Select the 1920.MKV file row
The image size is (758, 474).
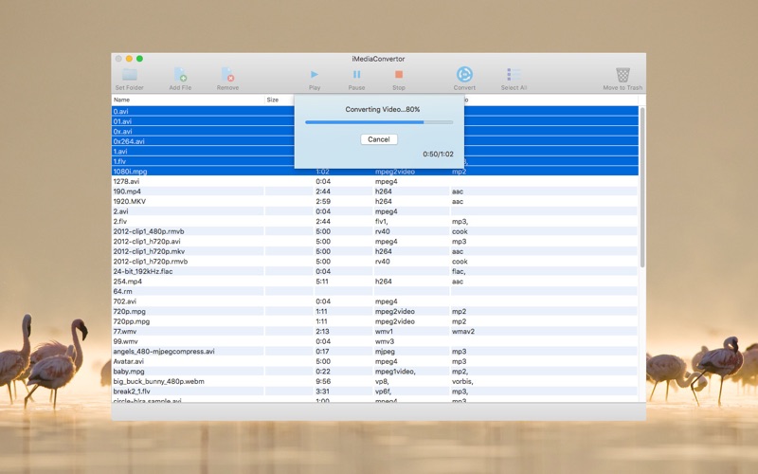click(374, 201)
